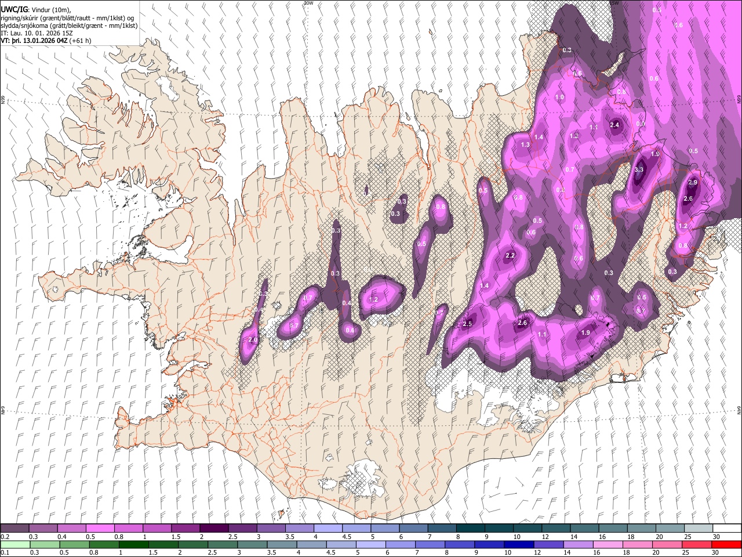
Task: Click the bright pink 0.5 snow scale swatch
Action: (x=100, y=529)
